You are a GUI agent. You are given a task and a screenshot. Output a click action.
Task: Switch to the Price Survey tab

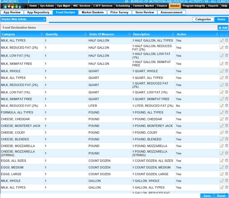coord(119,12)
